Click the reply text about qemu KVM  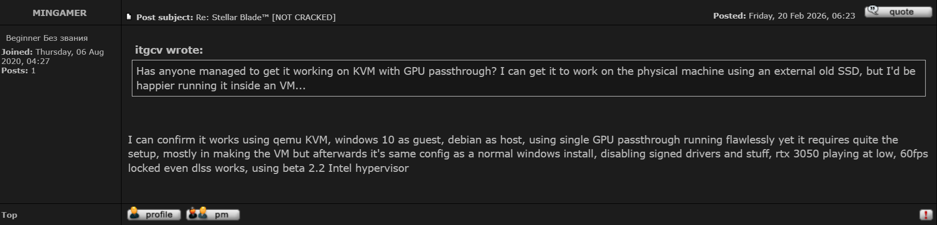[527, 154]
